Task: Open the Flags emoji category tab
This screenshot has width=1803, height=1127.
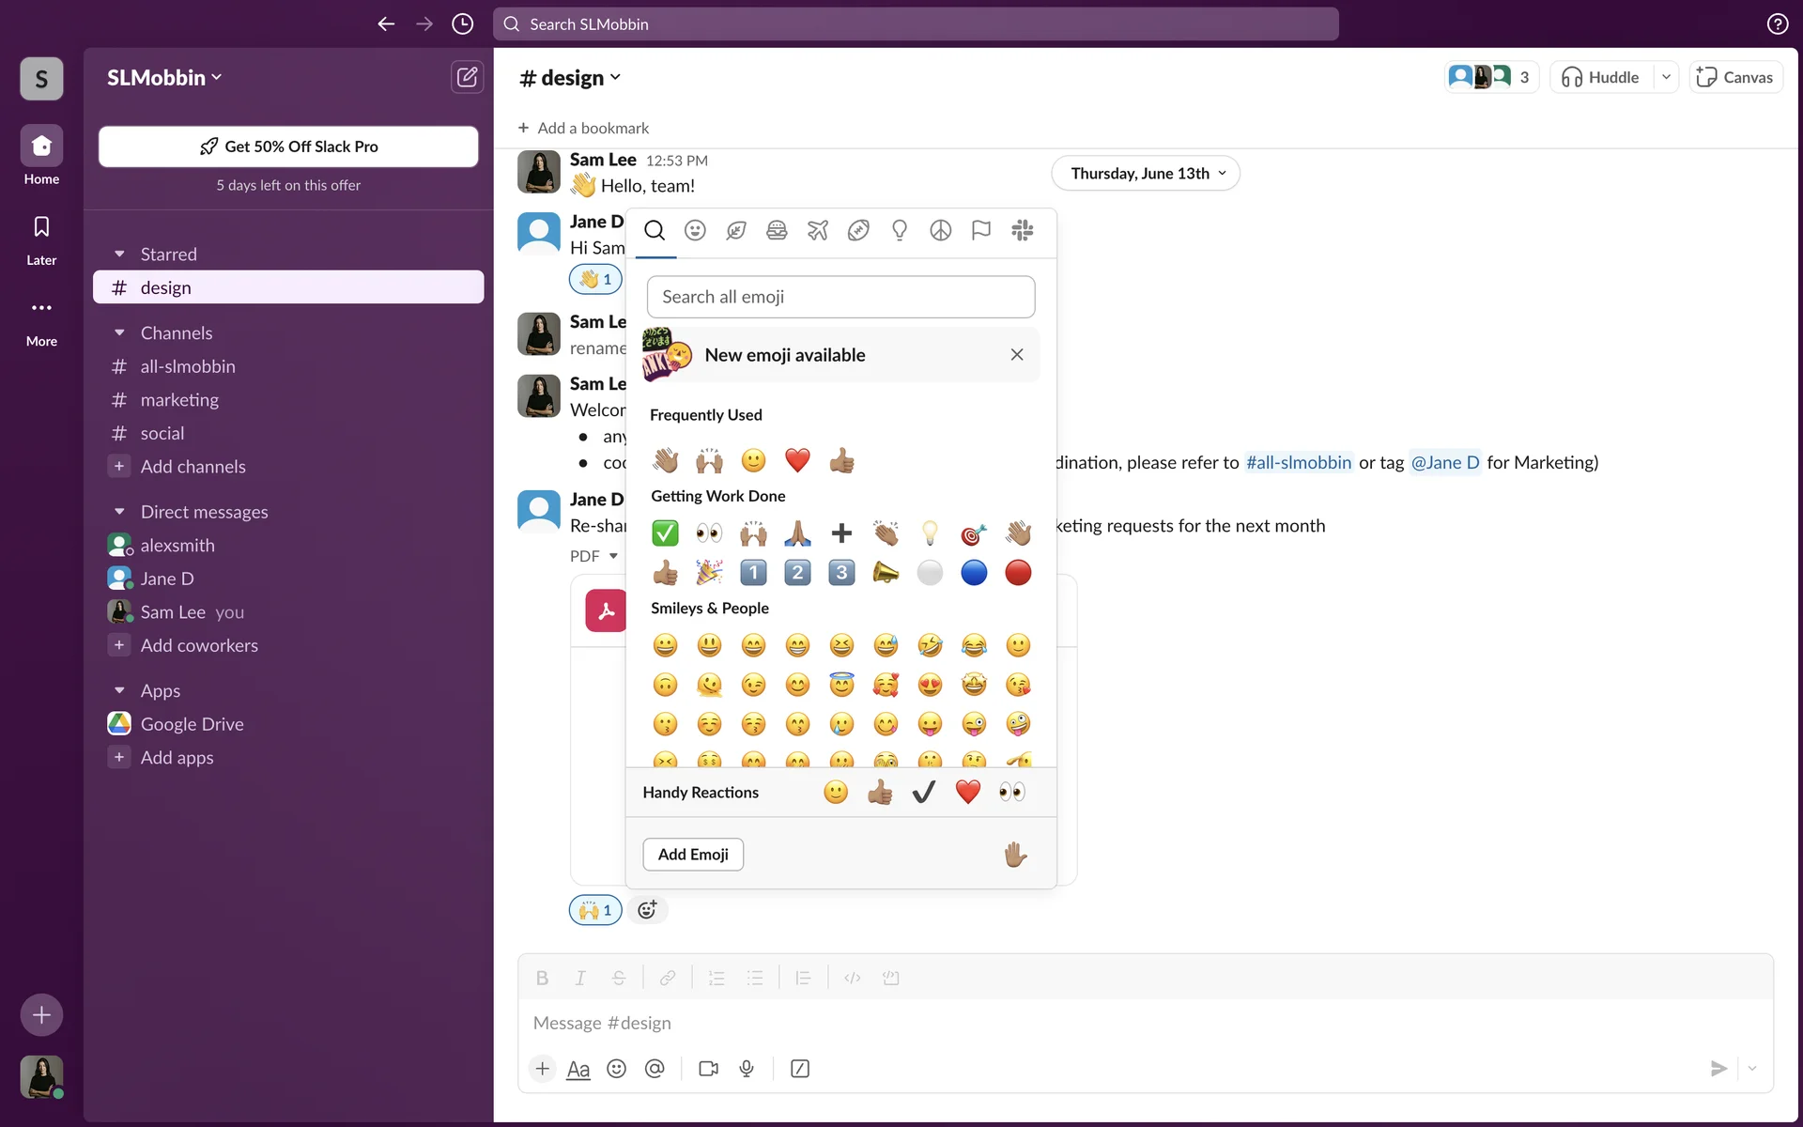Action: pyautogui.click(x=980, y=230)
